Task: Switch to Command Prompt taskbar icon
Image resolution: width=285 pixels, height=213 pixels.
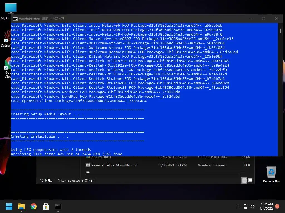Action: pyautogui.click(x=58, y=206)
